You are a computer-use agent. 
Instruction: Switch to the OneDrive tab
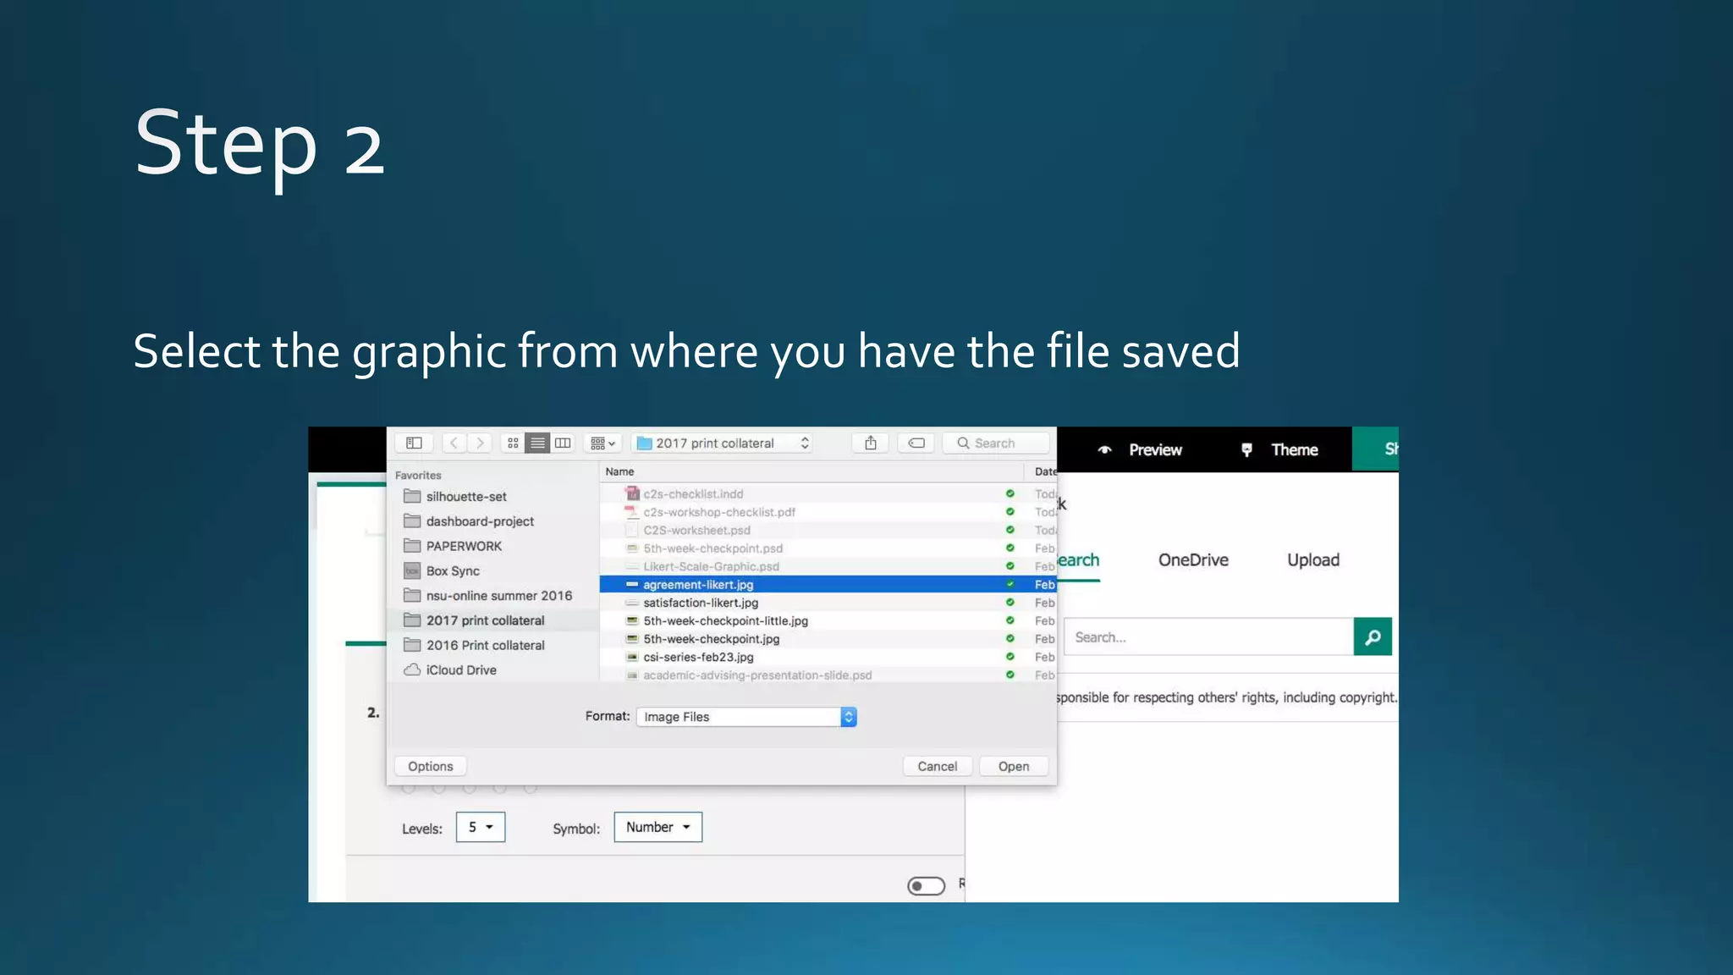pyautogui.click(x=1193, y=559)
